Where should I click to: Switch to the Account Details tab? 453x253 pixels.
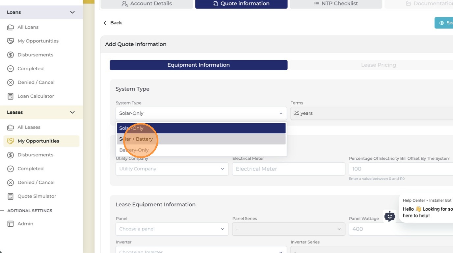147,4
